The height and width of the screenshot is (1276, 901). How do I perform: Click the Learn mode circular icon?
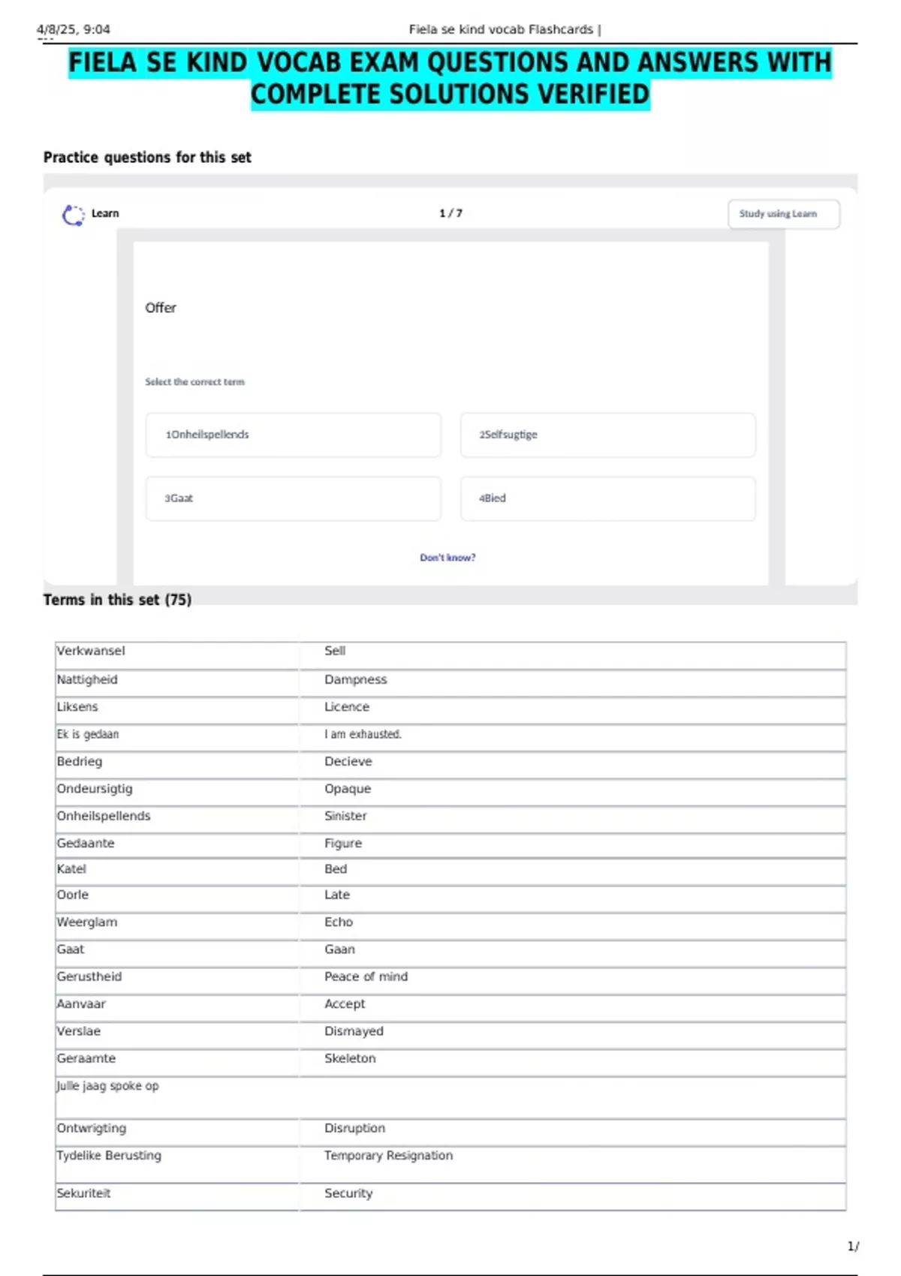73,215
